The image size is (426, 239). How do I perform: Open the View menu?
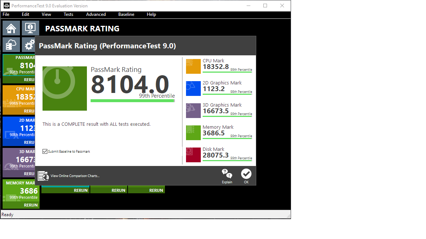46,14
